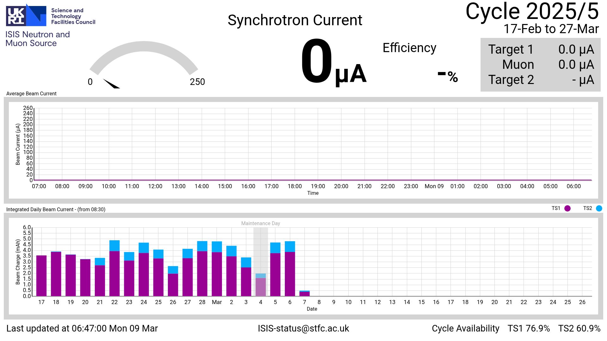Image resolution: width=607 pixels, height=341 pixels.
Task: Click the grey gauge arc
Action: 144,46
